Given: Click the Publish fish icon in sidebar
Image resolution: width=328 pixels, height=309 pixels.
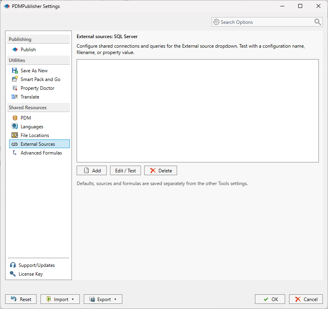Looking at the screenshot, I should coord(15,50).
